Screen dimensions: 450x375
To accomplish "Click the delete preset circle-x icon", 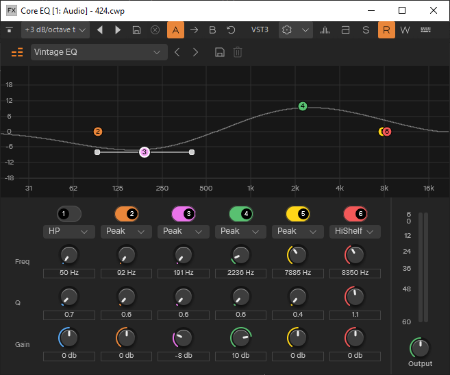I will tap(155, 30).
